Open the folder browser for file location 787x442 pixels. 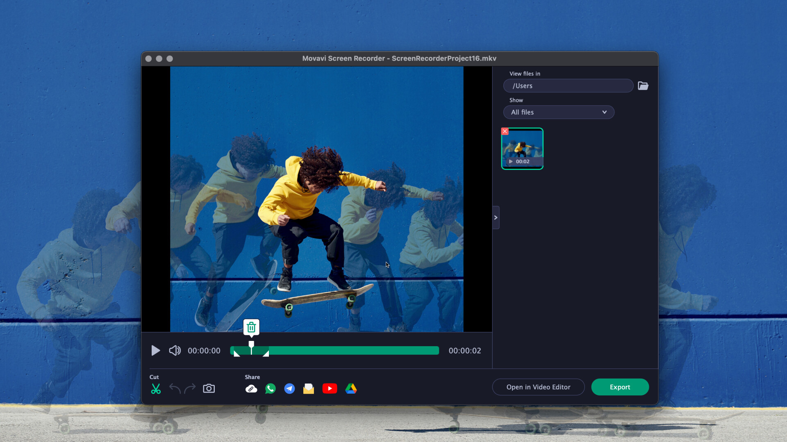pyautogui.click(x=643, y=86)
